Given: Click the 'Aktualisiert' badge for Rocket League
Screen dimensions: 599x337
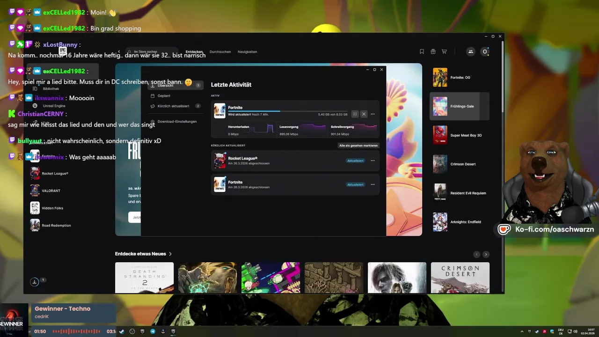Looking at the screenshot, I should [x=355, y=161].
